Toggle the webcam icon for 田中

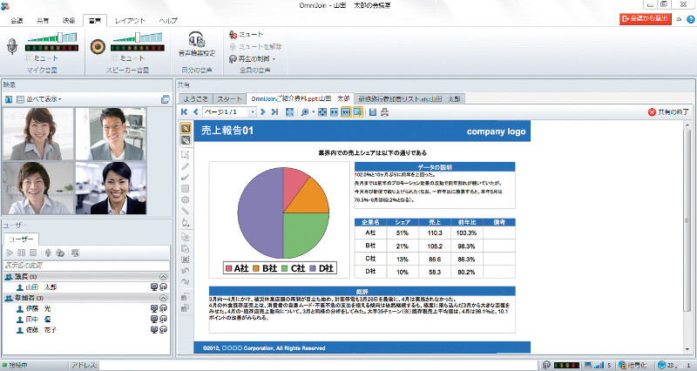click(154, 319)
